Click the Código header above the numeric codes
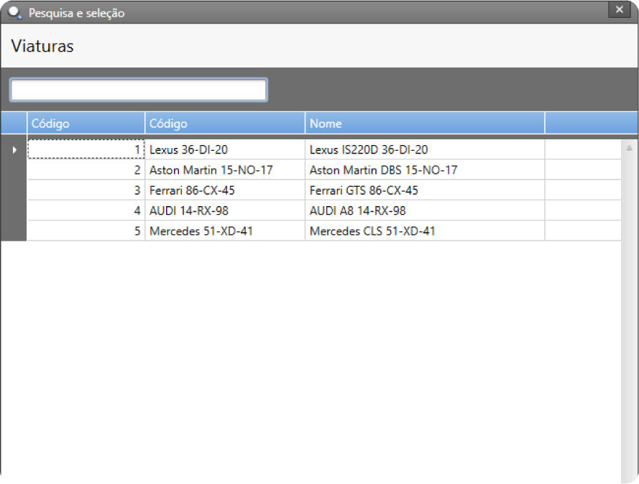 (86, 124)
